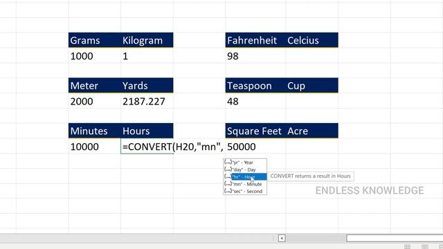Screen dimensions: 443x249
Task: Choose "sec" - Second from the unit list
Action: coord(245,191)
